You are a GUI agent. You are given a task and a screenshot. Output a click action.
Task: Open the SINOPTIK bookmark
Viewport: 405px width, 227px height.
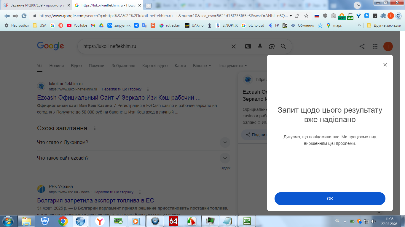(227, 25)
